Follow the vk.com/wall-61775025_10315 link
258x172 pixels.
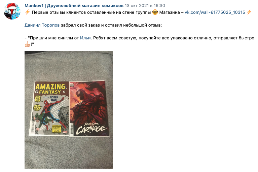pyautogui.click(x=215, y=12)
